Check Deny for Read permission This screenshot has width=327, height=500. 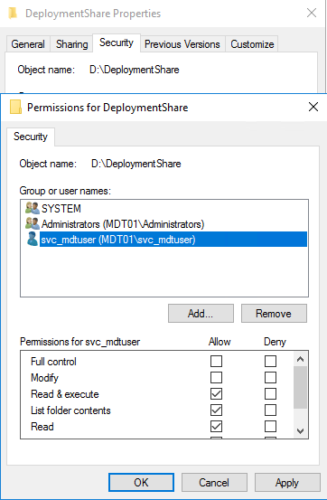(x=270, y=427)
